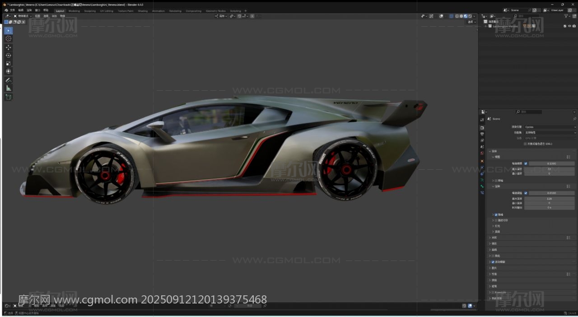Click the viewport Noise Threshold value 0.1000

pos(552,163)
